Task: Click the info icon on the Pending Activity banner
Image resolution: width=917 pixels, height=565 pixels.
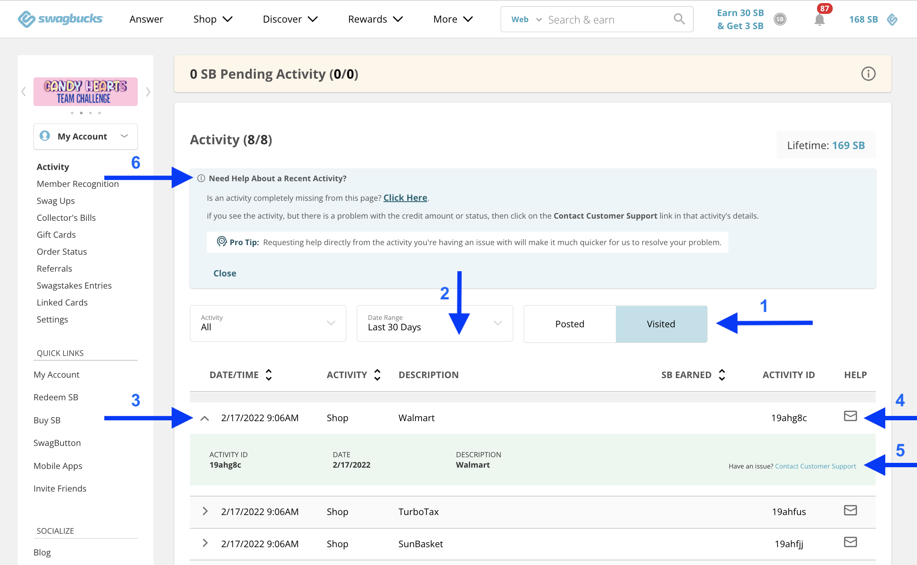Action: click(868, 74)
